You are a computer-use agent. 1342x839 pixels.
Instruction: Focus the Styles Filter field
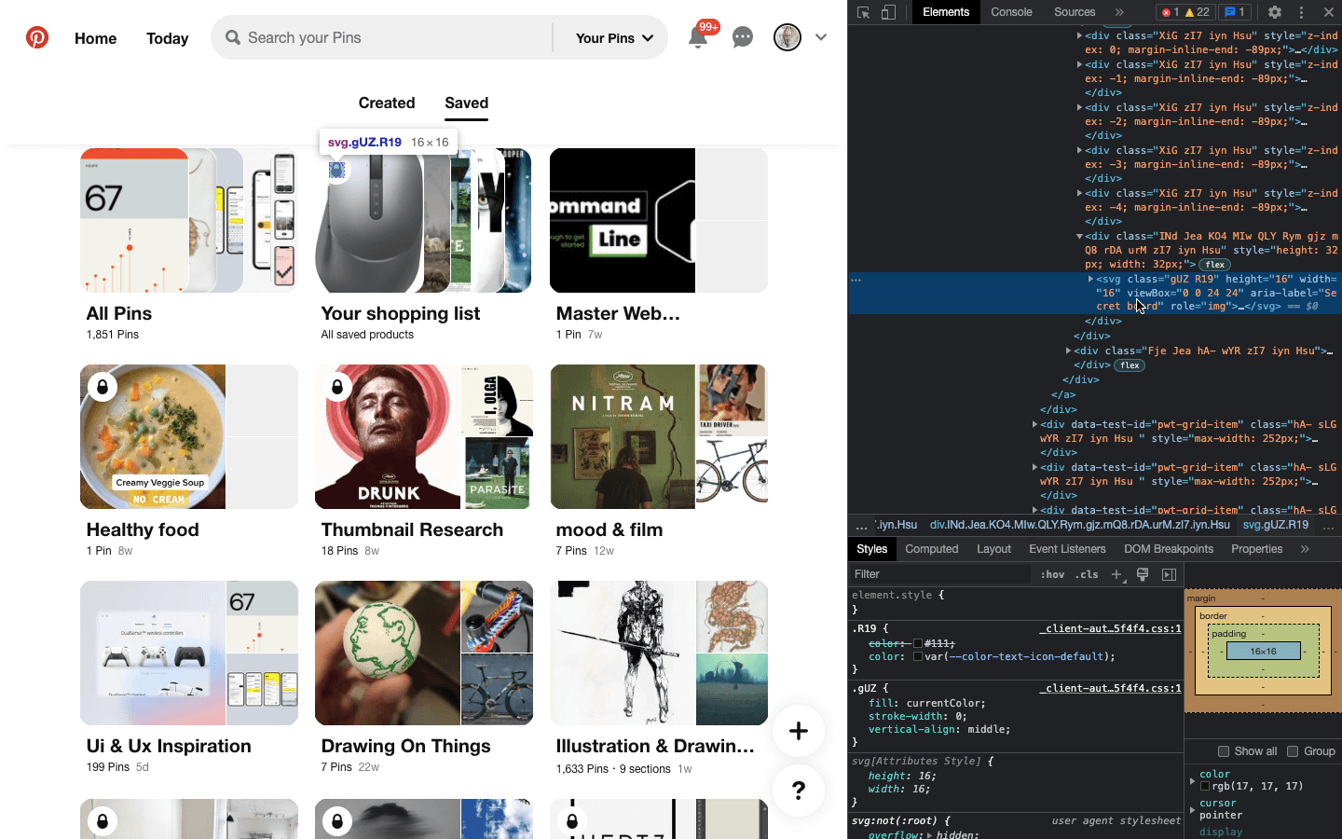tap(941, 574)
